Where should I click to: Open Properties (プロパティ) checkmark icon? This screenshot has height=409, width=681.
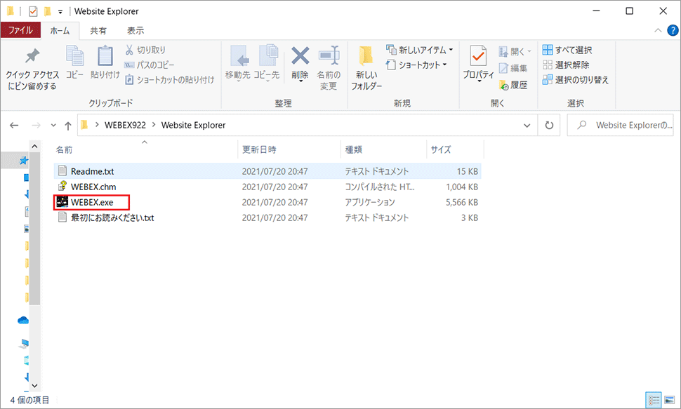tap(478, 64)
